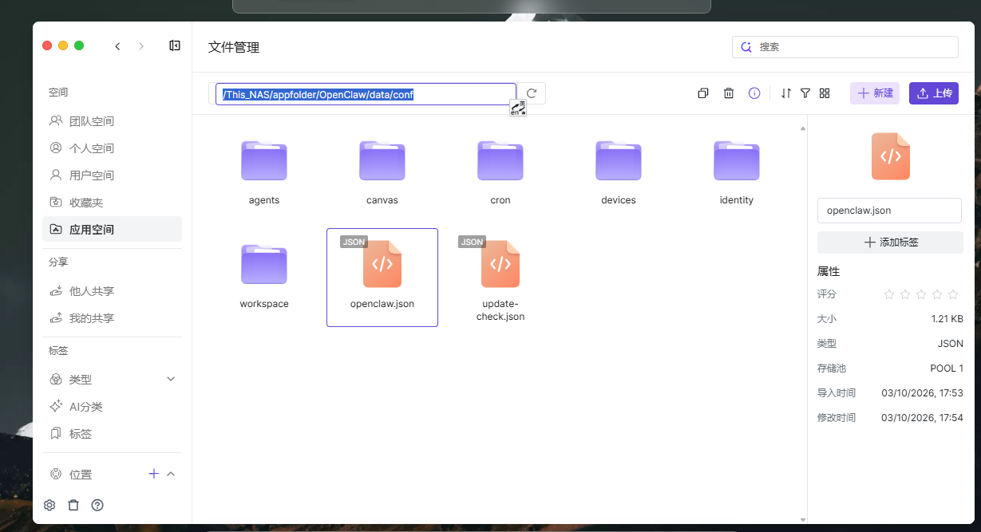981x532 pixels.
Task: Open the sort order options
Action: pos(786,93)
